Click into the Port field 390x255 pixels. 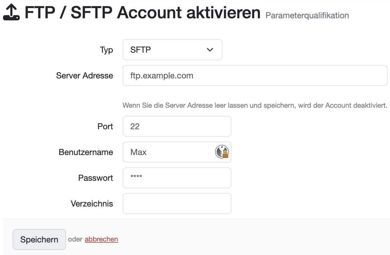point(177,126)
